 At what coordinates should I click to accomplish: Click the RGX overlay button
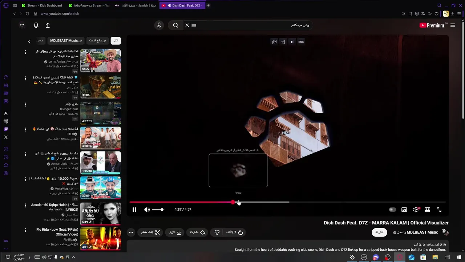click(301, 42)
